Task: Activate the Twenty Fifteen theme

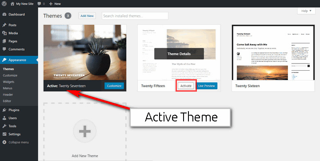Action: pos(186,86)
